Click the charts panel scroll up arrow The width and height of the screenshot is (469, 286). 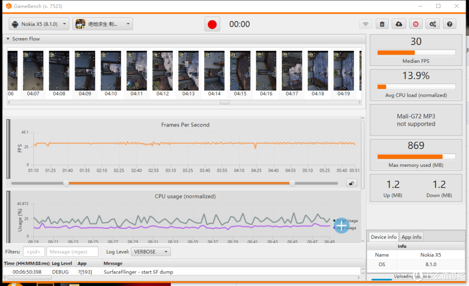coord(363,118)
